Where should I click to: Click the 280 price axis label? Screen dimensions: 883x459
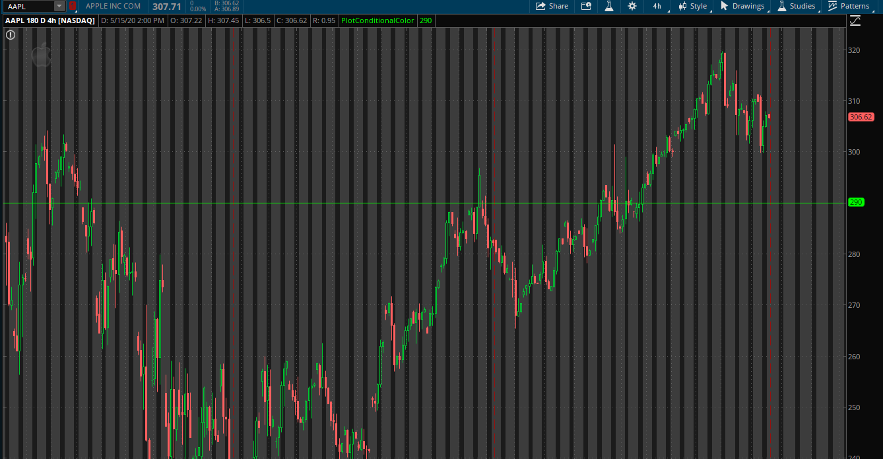(x=855, y=254)
